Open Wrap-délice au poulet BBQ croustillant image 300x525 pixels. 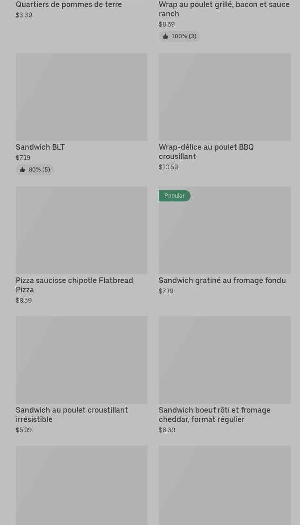click(225, 97)
